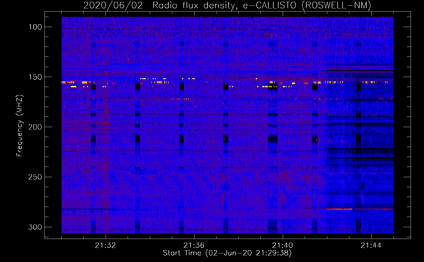Click the 21:40 time tick label
The height and width of the screenshot is (262, 424).
pos(282,245)
